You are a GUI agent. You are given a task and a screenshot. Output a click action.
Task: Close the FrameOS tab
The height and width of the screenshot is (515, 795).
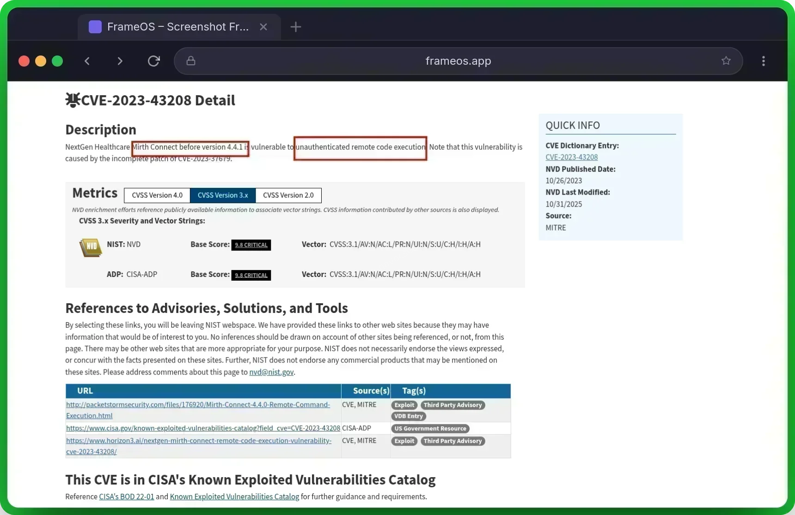[263, 27]
